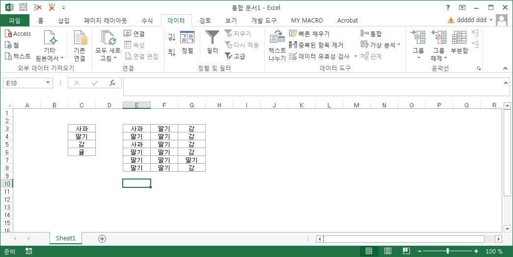The image size is (513, 257).
Task: Open 통합 consolidate tool
Action: point(371,33)
